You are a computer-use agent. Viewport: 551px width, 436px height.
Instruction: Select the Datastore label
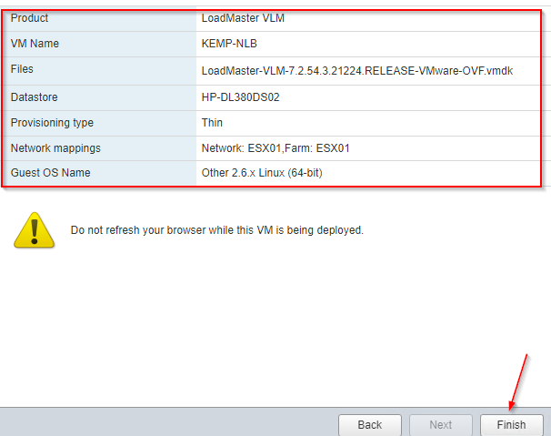click(34, 97)
